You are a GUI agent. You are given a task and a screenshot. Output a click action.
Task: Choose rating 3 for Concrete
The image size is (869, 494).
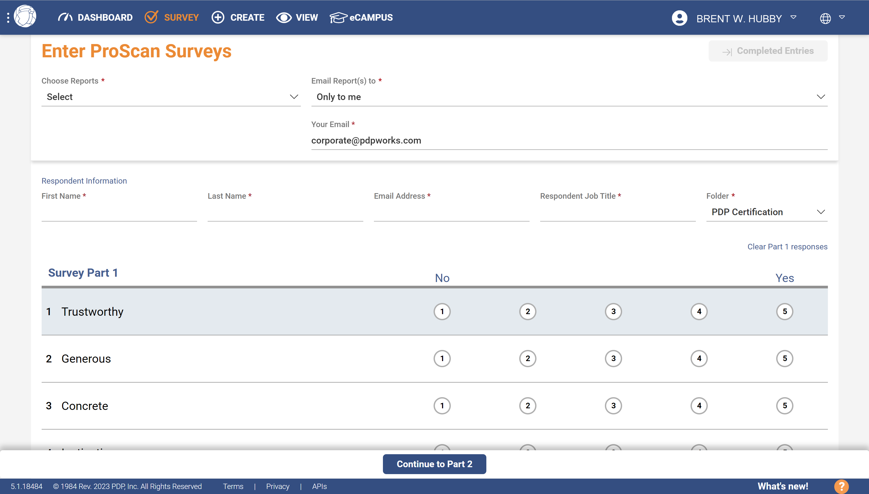[x=613, y=405]
